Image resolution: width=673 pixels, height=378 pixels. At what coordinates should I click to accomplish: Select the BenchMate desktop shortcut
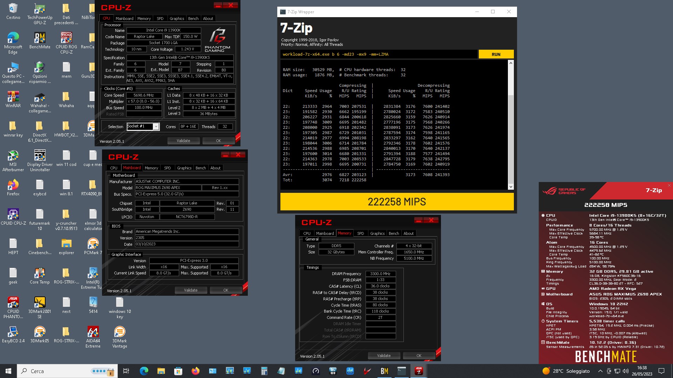[x=40, y=41]
